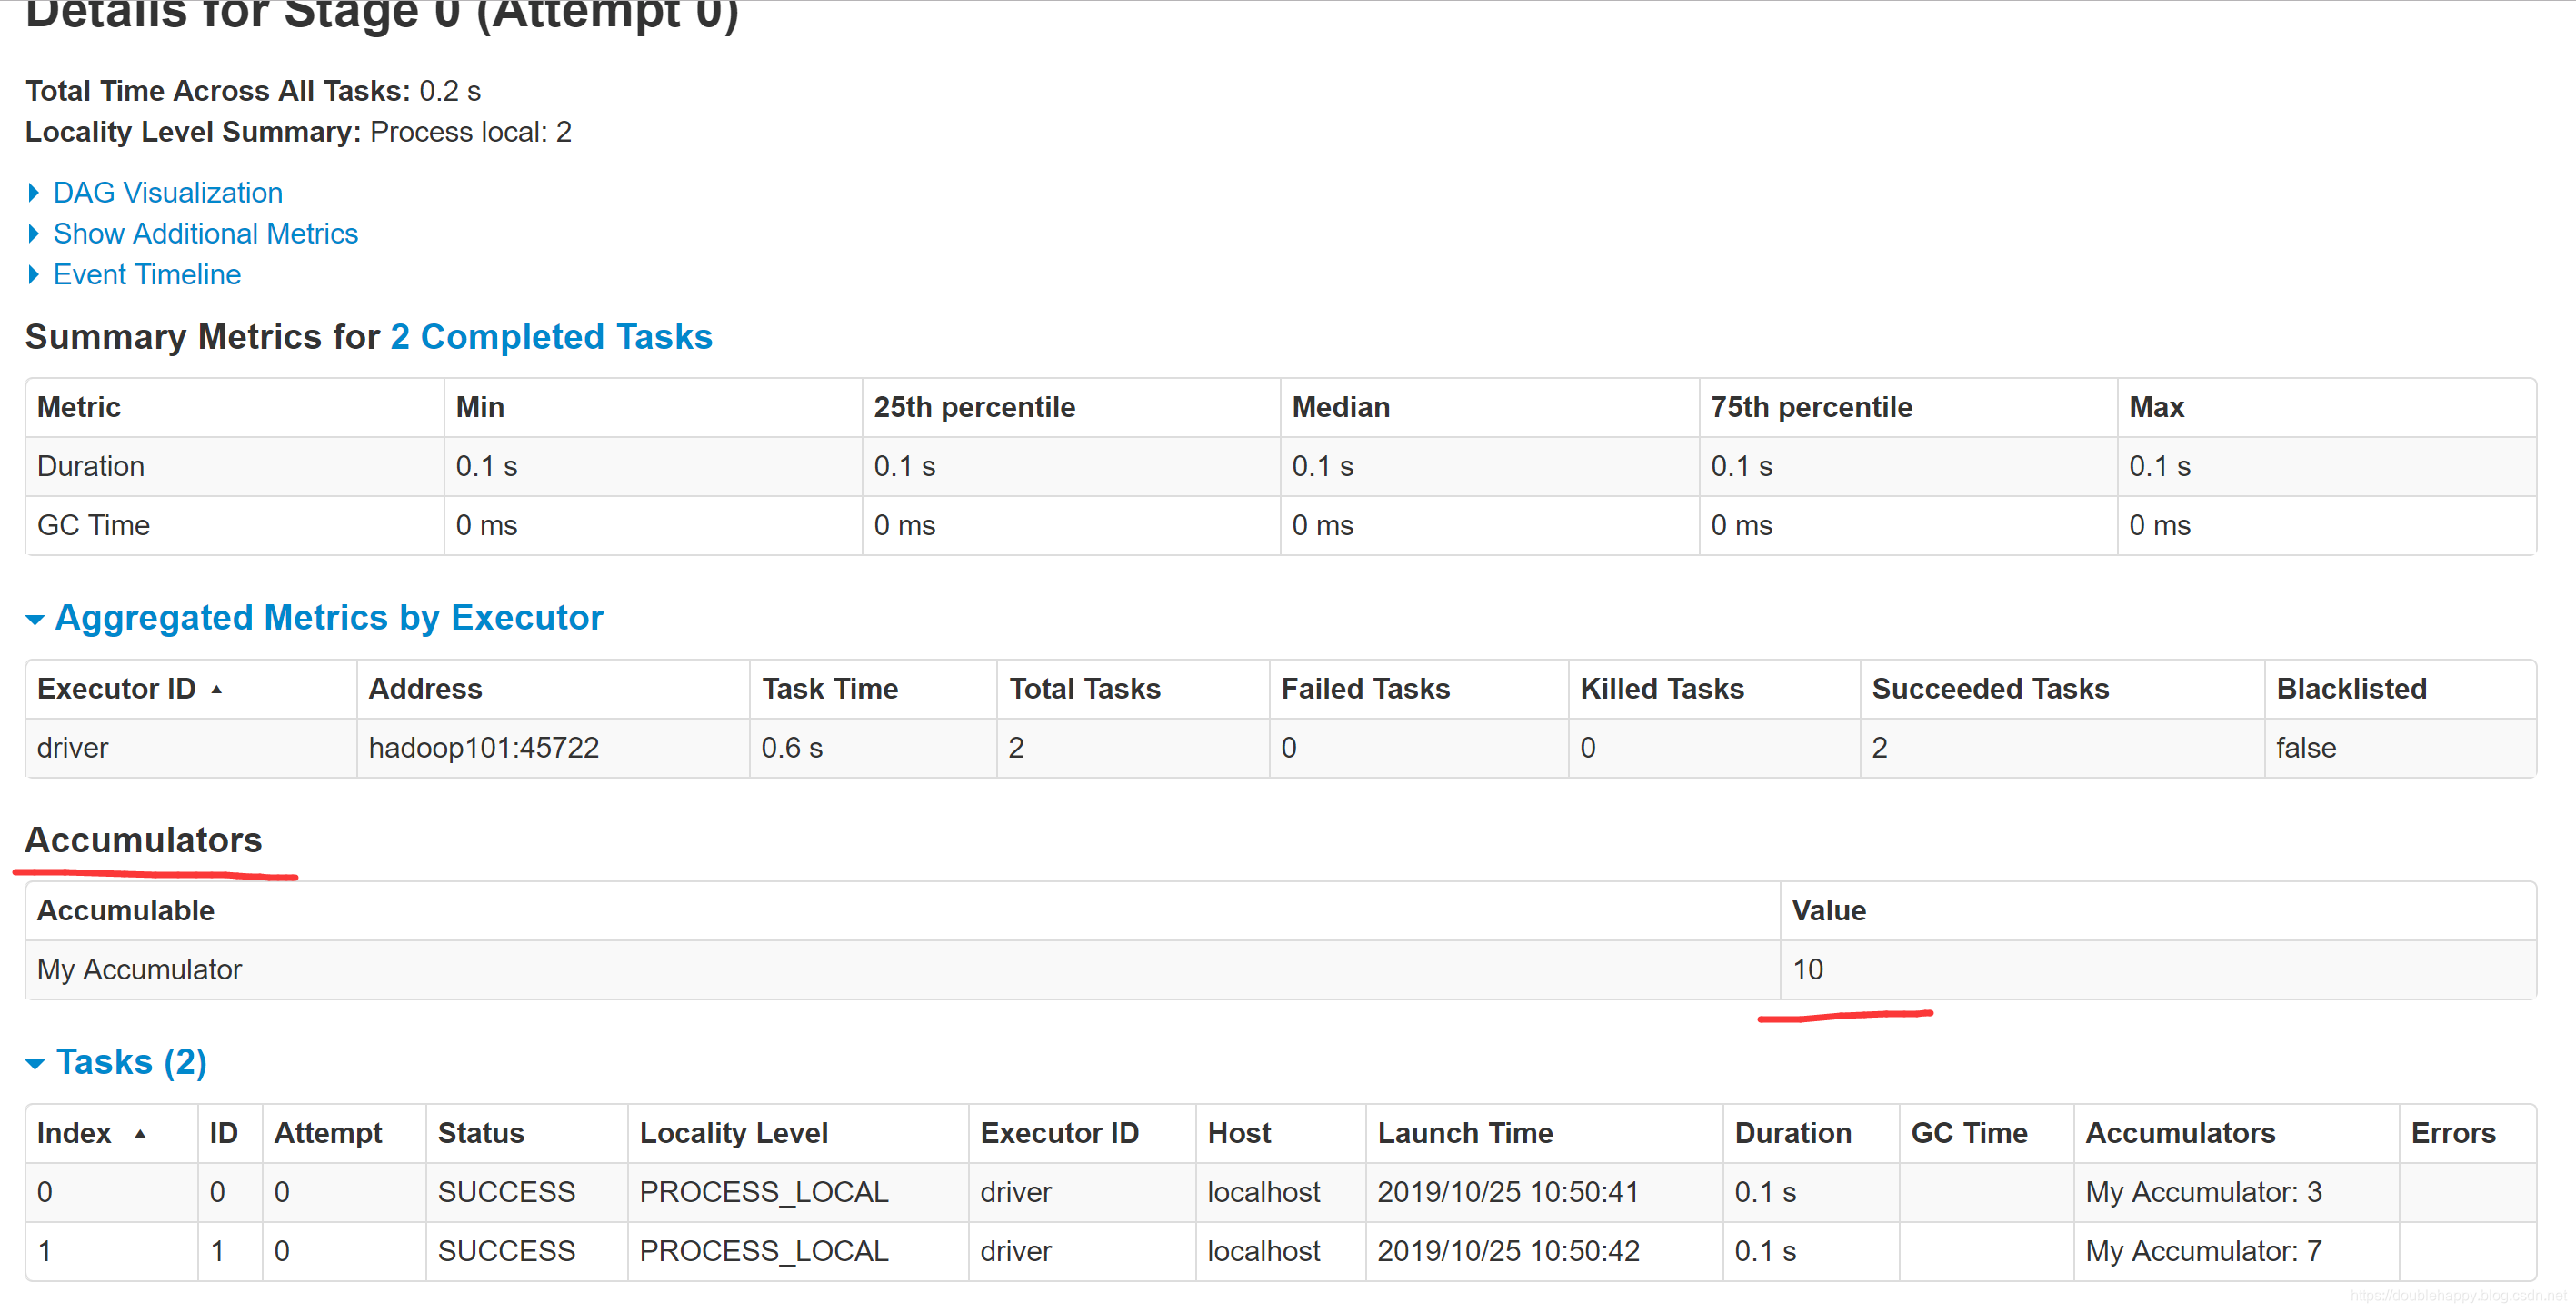This screenshot has height=1312, width=2576.
Task: Click the Blacklisted column header
Action: (2350, 689)
